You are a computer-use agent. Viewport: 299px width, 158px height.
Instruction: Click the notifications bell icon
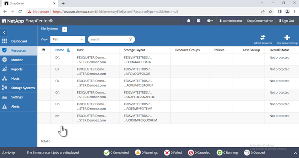[x=189, y=21]
